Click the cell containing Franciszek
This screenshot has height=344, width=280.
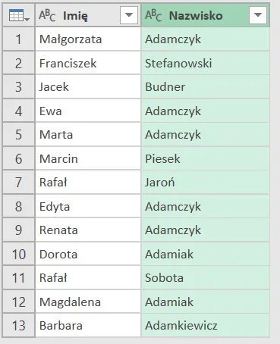[x=88, y=63]
